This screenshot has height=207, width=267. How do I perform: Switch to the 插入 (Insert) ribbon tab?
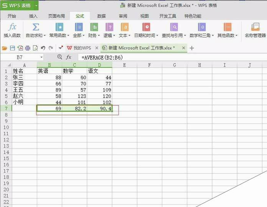[x=33, y=16]
